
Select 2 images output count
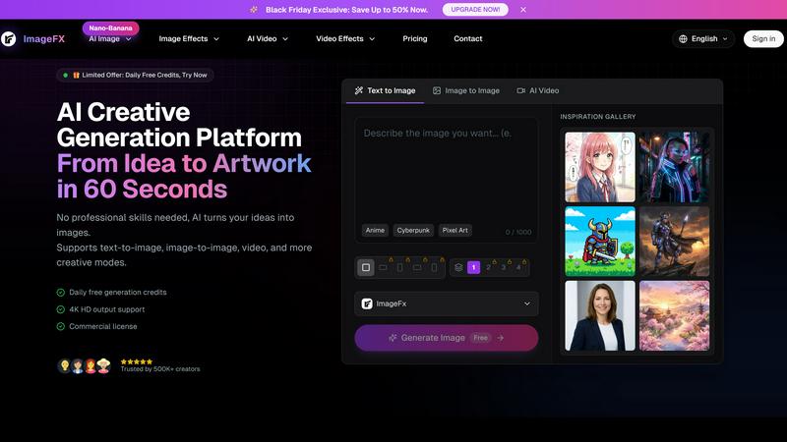[x=488, y=267]
